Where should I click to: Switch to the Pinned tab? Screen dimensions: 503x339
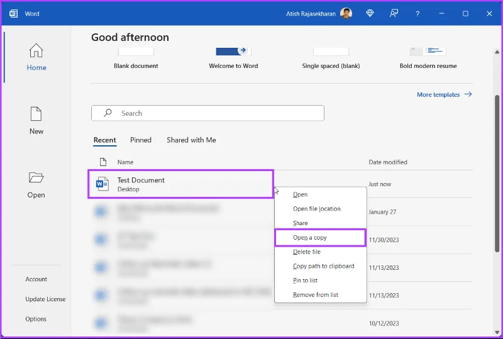tap(141, 140)
